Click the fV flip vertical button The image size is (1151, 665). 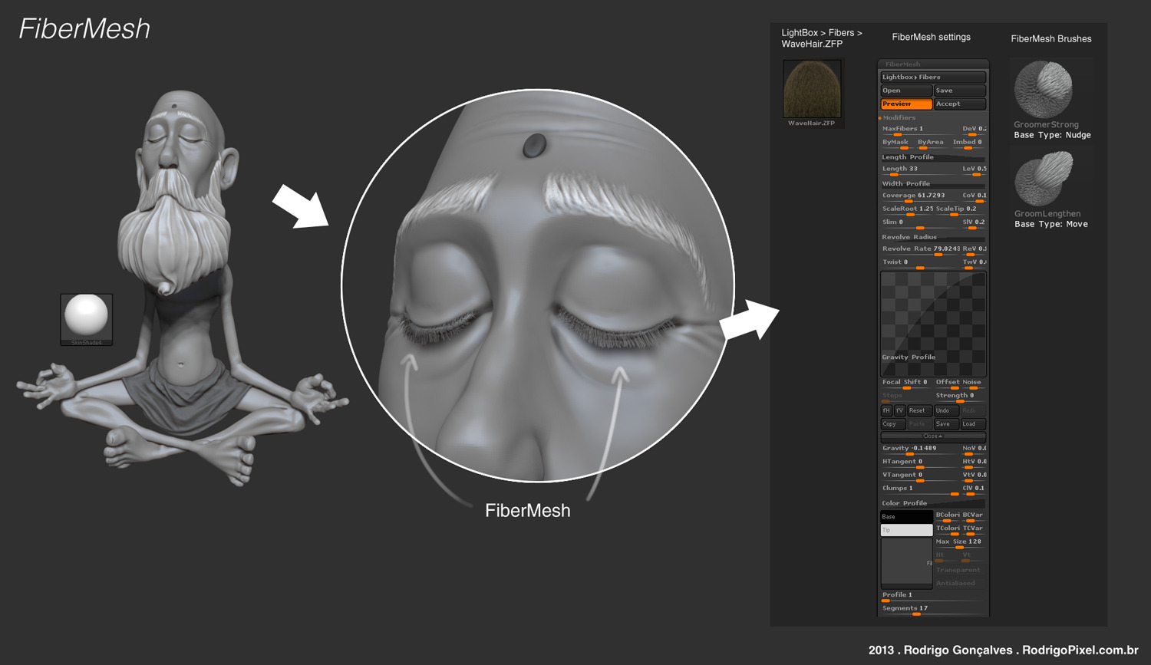[x=900, y=410]
